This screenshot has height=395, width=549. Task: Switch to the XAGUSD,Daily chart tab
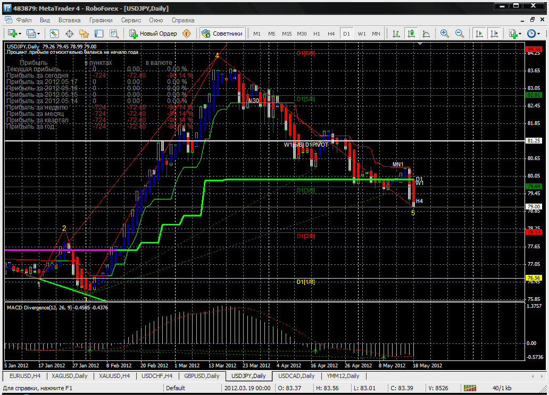pyautogui.click(x=69, y=376)
